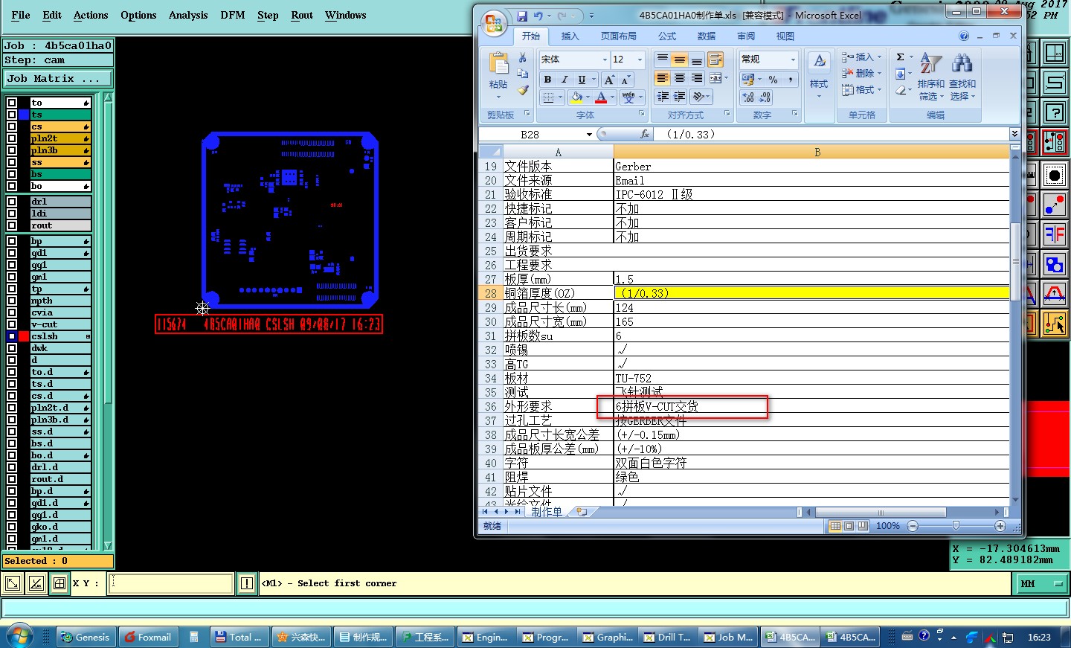This screenshot has width=1071, height=648.
Task: Click the Cut scissors icon in Excel
Action: pyautogui.click(x=523, y=57)
